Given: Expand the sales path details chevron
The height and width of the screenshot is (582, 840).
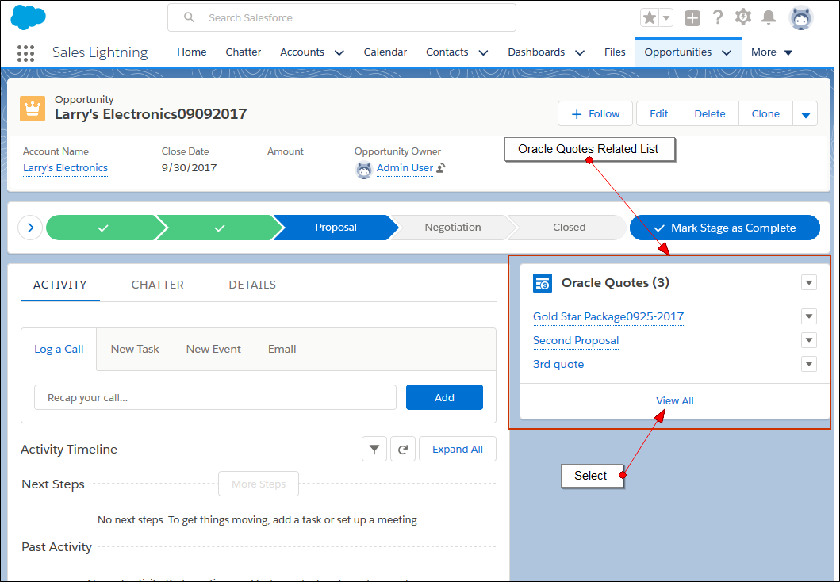Looking at the screenshot, I should pos(30,228).
